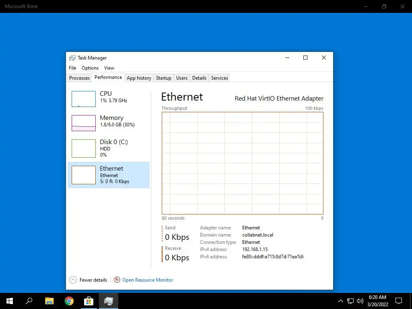Screen dimensions: 412x309
Task: Click the Fewer details label
Action: click(x=93, y=280)
